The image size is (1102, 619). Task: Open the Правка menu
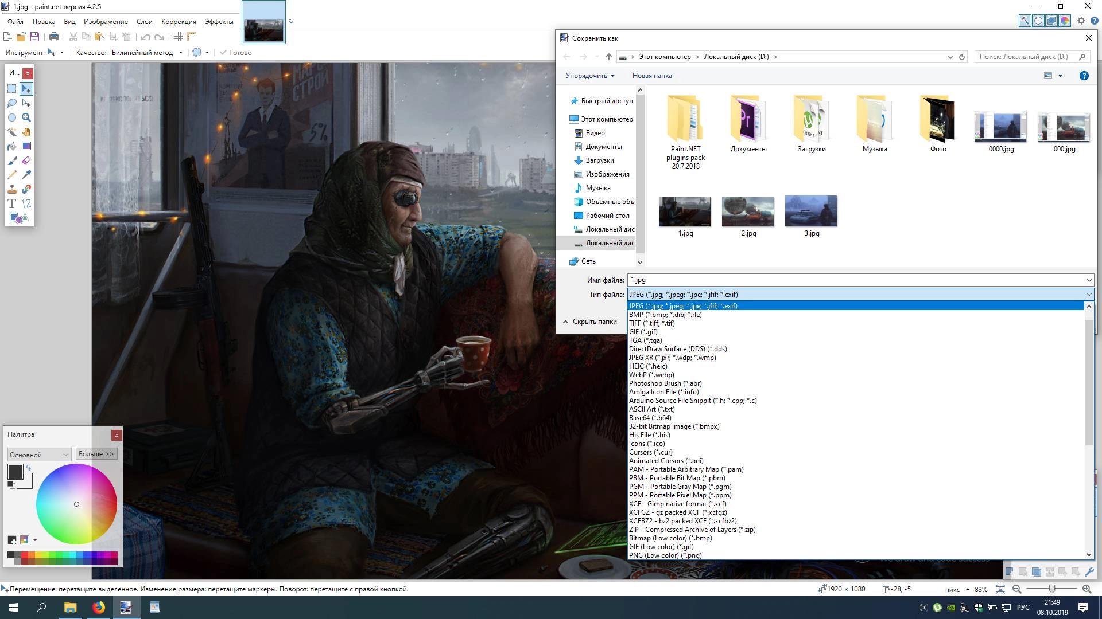click(44, 22)
